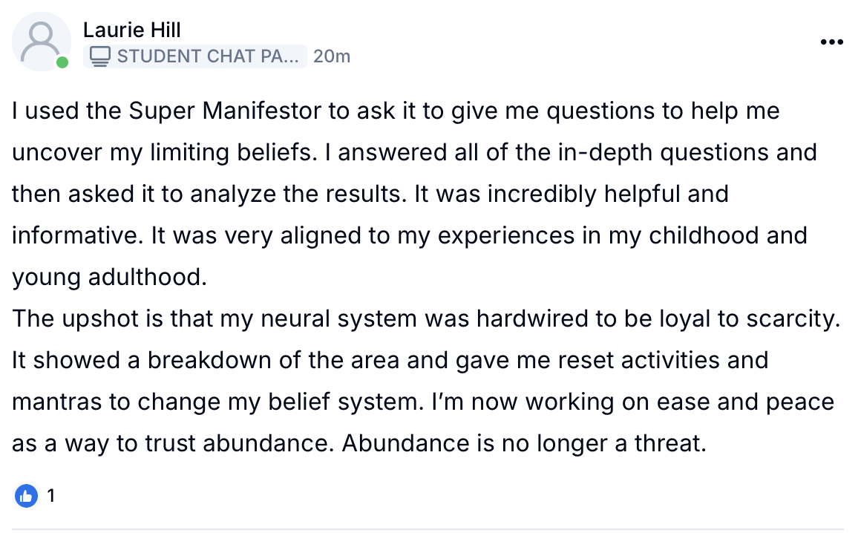
Task: Click the monitor icon in the chat badge
Action: pyautogui.click(x=104, y=56)
